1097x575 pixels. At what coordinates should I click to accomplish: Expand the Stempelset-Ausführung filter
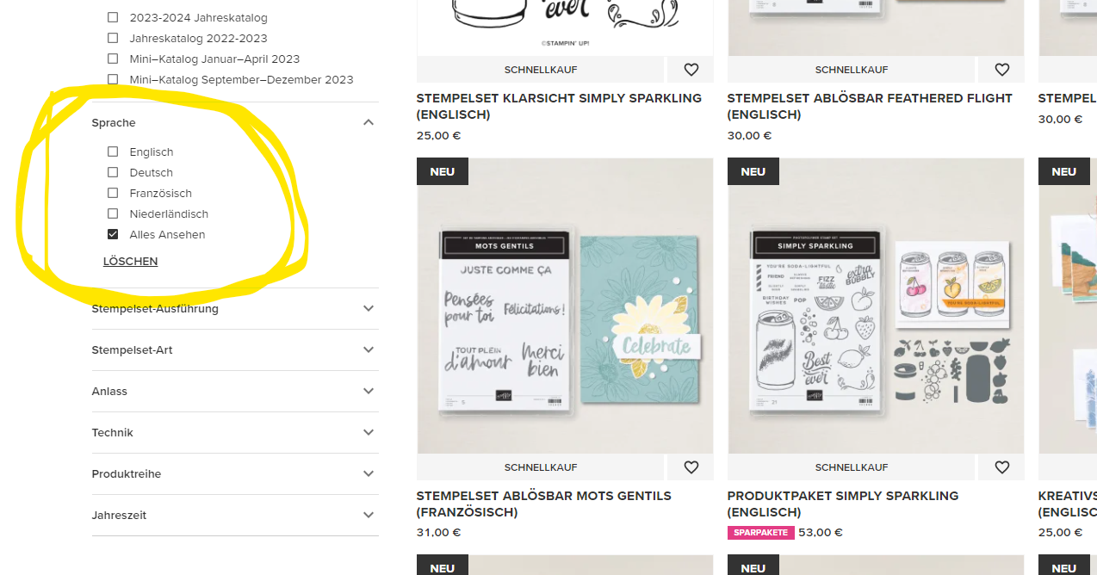(x=369, y=308)
